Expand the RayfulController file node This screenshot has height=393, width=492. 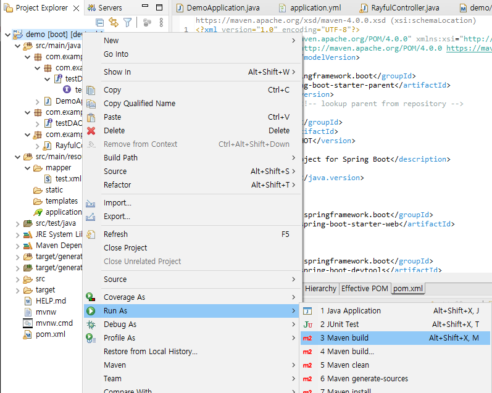click(x=37, y=146)
